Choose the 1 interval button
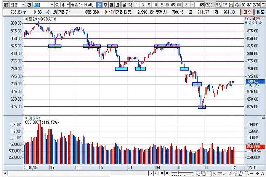The width and height of the screenshot is (266, 177). point(137,5)
